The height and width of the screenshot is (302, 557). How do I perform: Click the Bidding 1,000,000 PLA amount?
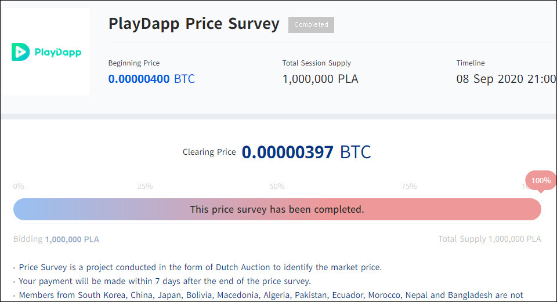pyautogui.click(x=72, y=239)
